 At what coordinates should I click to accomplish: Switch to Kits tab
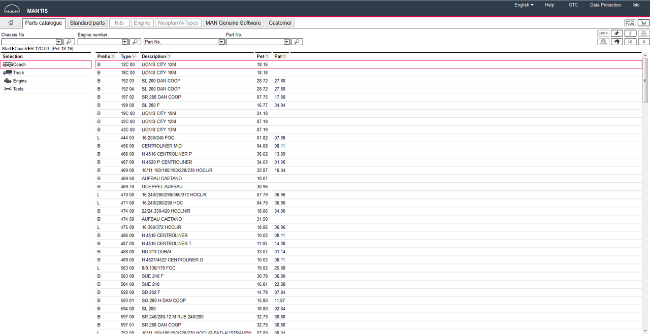point(119,23)
